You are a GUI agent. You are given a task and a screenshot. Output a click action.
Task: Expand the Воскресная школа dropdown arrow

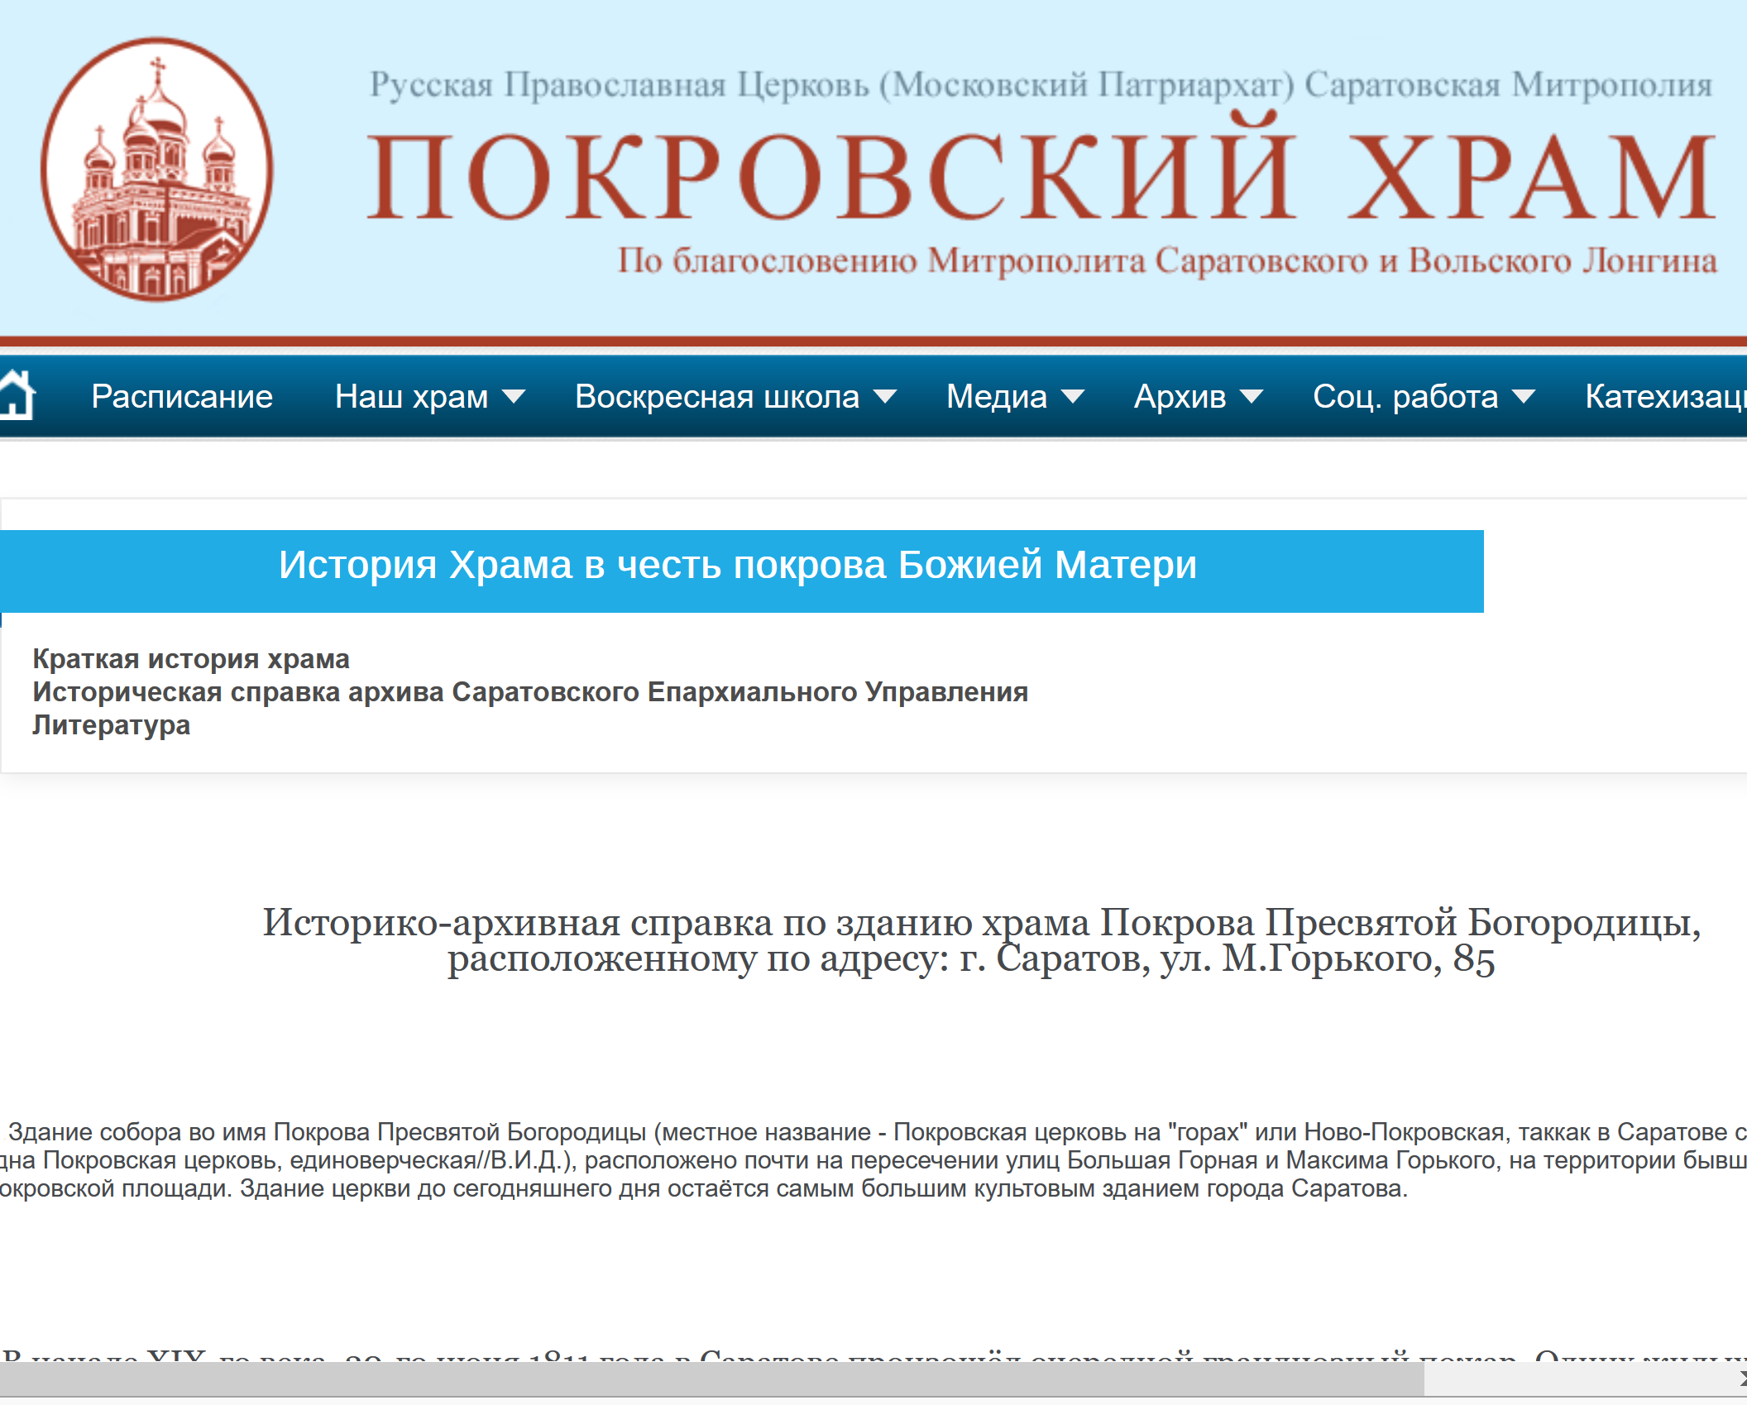(885, 397)
